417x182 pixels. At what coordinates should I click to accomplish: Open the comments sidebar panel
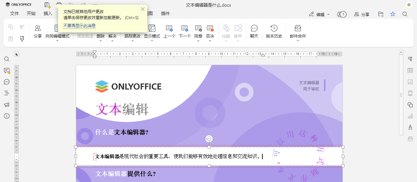point(7,71)
